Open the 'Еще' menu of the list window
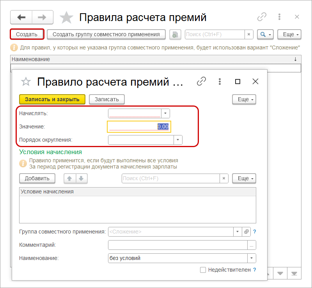Viewport: 312px width, 288px height. [x=289, y=35]
